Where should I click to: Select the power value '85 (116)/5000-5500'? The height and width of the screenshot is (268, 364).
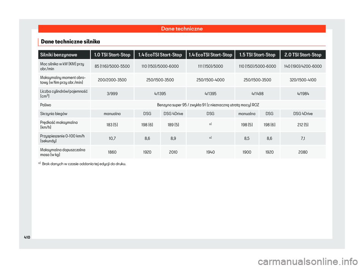point(112,66)
